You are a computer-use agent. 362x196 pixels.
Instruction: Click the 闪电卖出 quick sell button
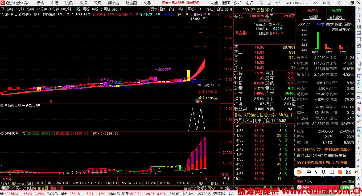336,11
